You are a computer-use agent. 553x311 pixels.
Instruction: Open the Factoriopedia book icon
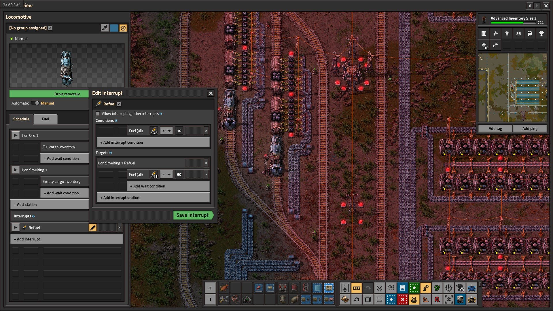518,33
